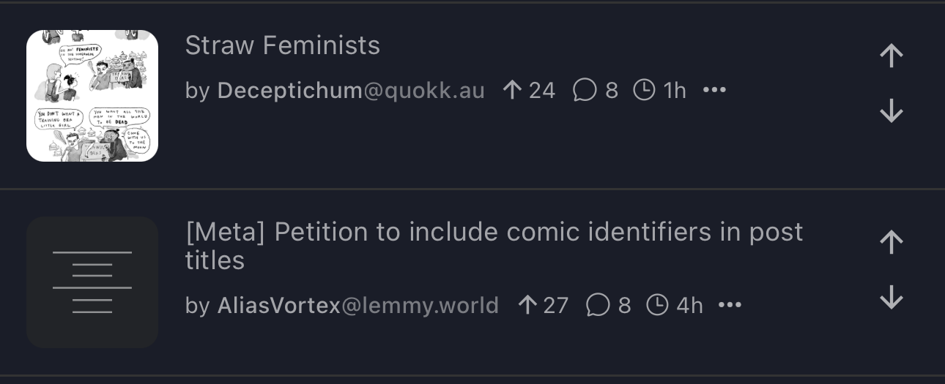
Task: Open the Straw Feminists post title
Action: click(283, 45)
